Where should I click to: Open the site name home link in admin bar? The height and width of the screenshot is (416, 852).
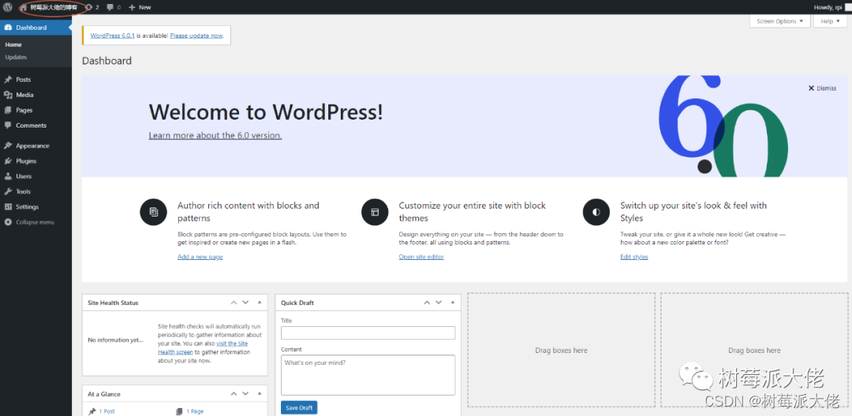[49, 7]
